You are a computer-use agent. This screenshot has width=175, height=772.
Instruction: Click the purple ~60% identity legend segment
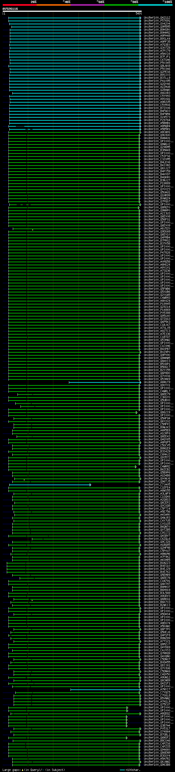87,5
